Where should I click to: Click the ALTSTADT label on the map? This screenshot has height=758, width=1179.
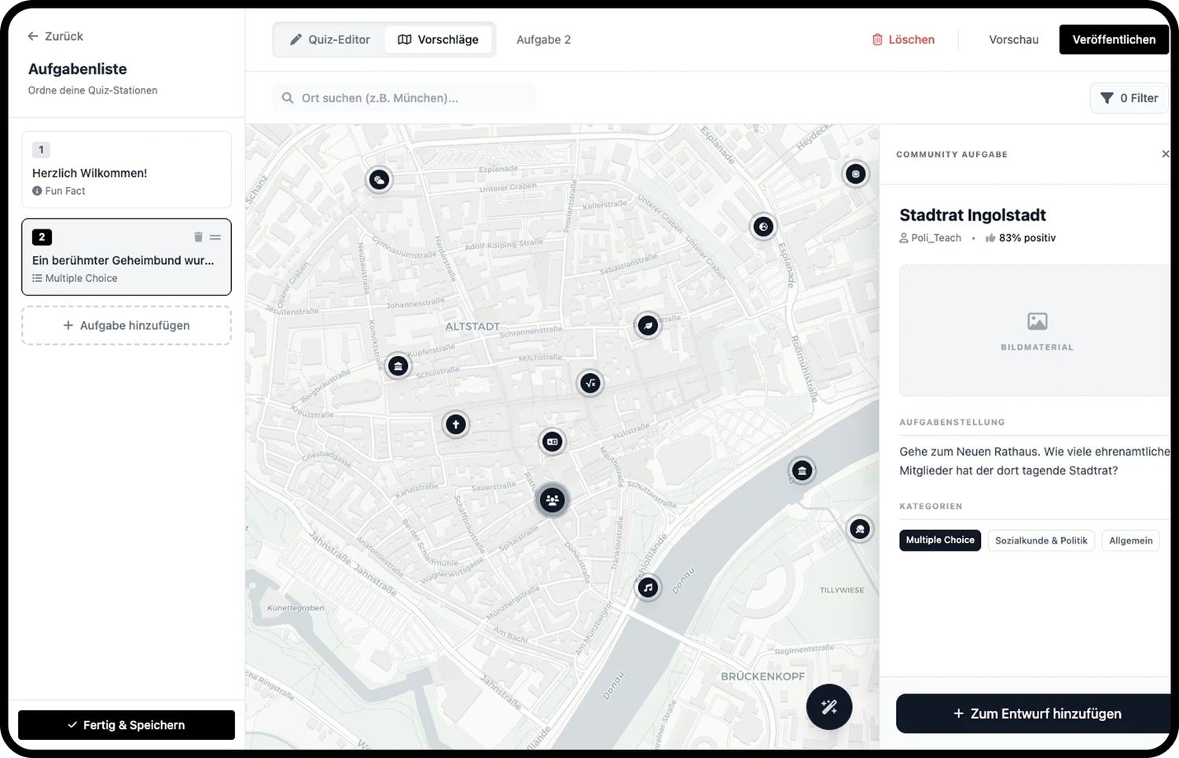point(472,326)
